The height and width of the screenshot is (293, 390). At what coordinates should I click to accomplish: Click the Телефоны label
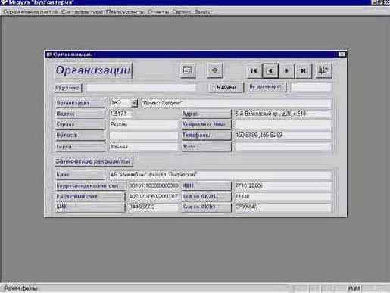point(206,136)
